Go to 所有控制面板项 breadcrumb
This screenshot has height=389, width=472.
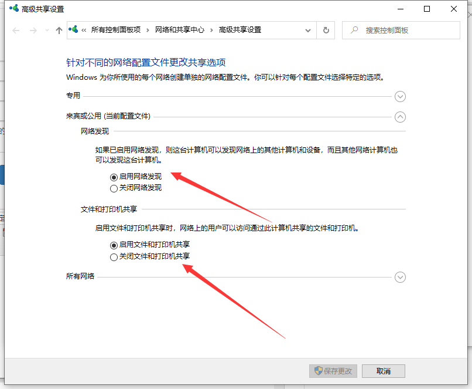(115, 30)
